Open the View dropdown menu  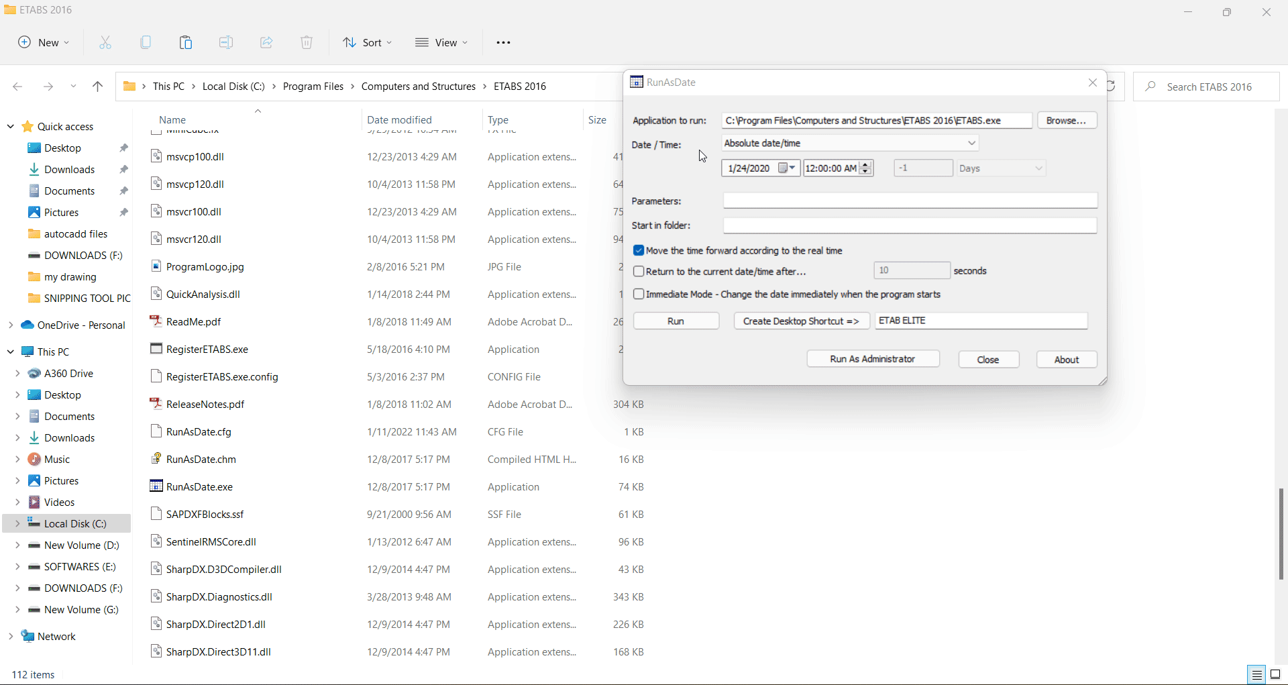point(441,42)
